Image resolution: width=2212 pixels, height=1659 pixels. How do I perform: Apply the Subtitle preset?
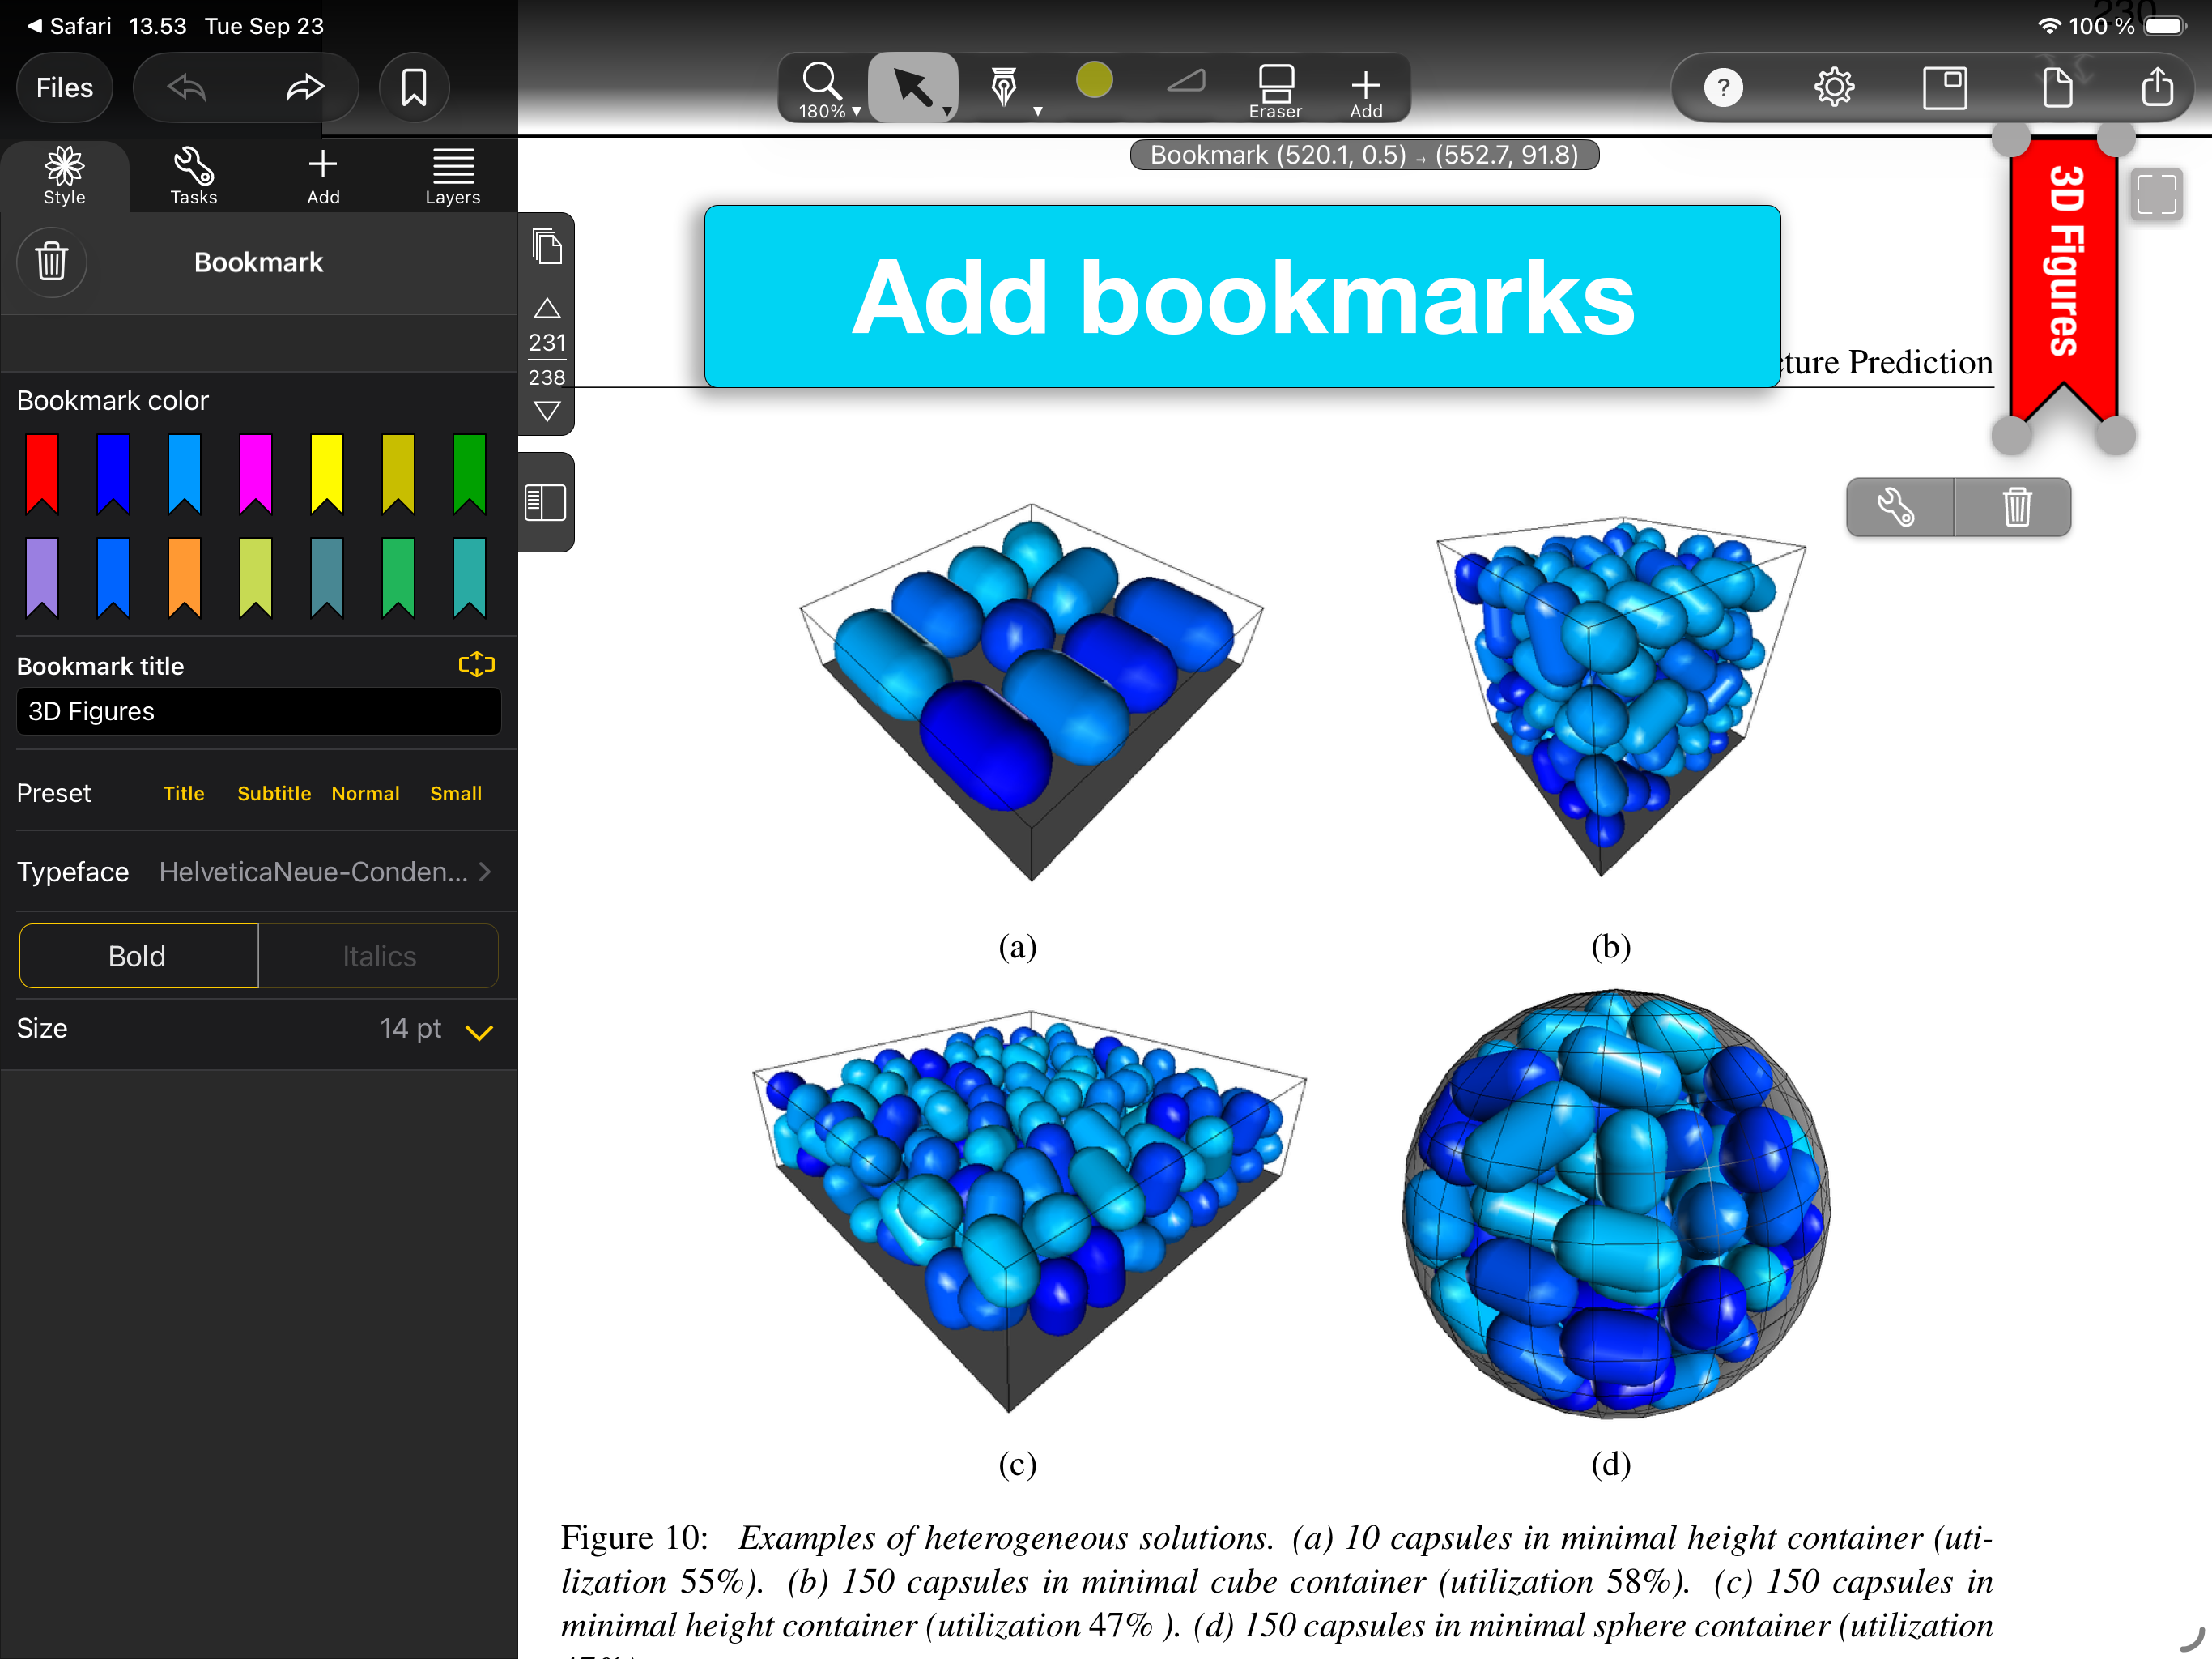(274, 794)
